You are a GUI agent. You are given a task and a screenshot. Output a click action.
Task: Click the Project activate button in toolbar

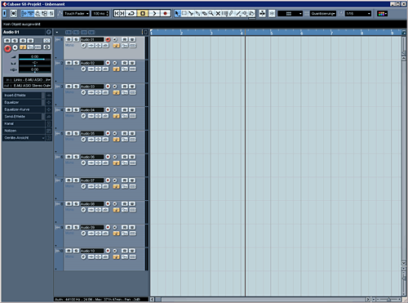5,13
